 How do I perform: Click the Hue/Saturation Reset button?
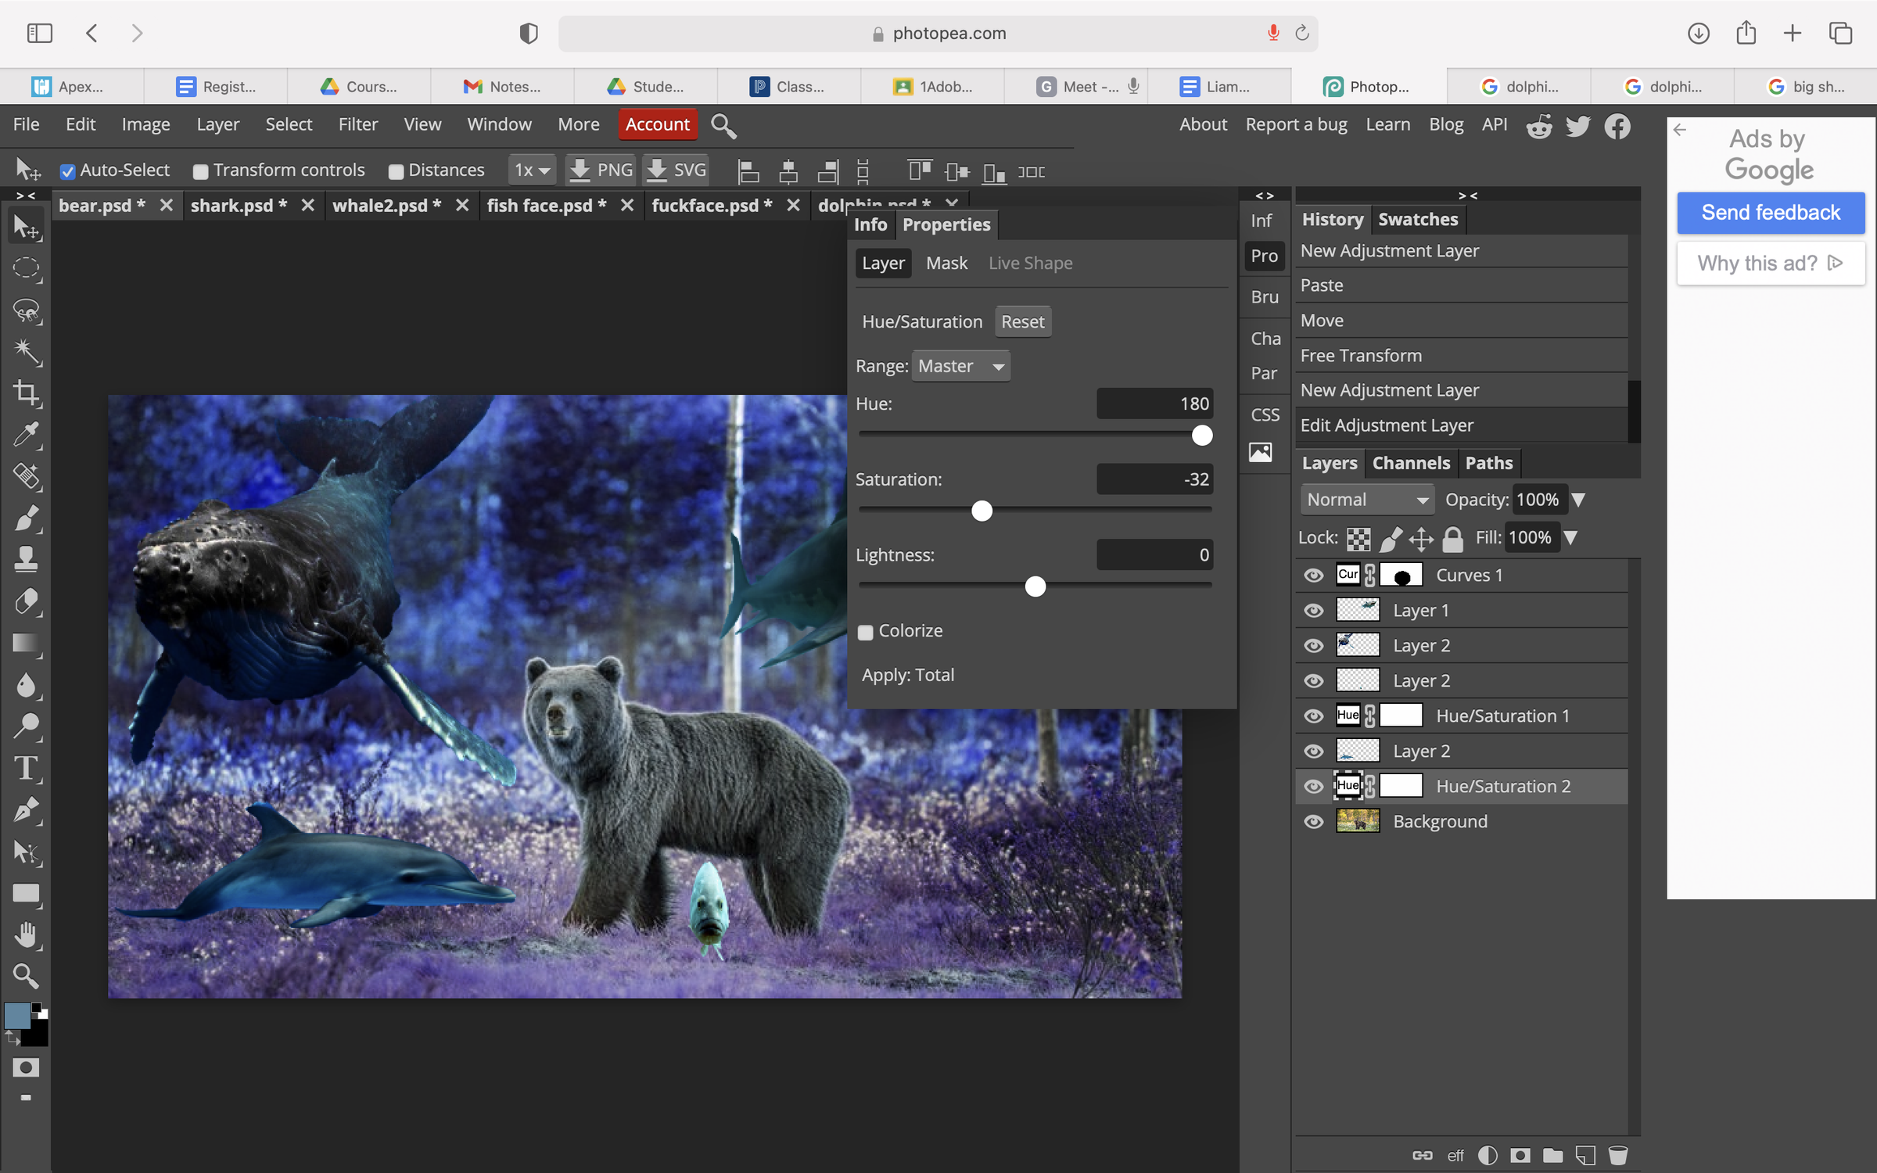point(1023,321)
